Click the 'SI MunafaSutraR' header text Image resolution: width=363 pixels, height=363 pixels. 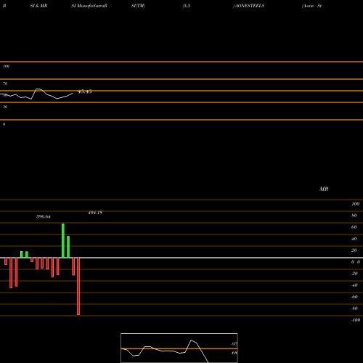pos(89,6)
